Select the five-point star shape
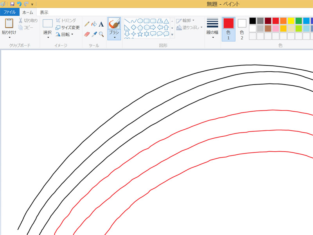313x235 pixels. (x=140, y=34)
